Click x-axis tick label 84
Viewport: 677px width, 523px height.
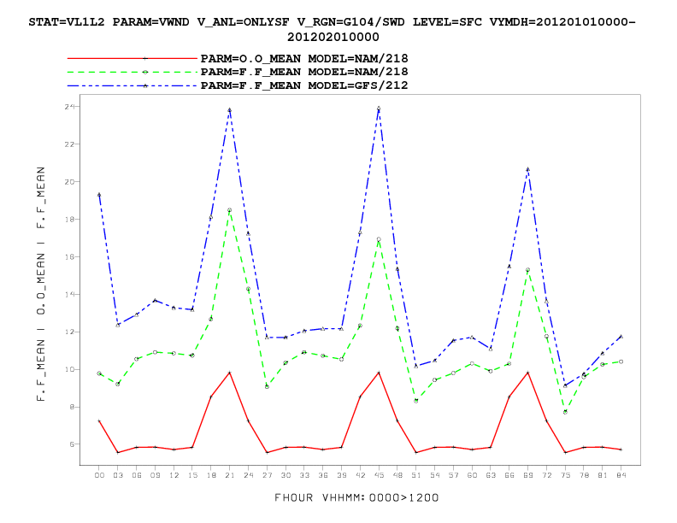pyautogui.click(x=621, y=475)
